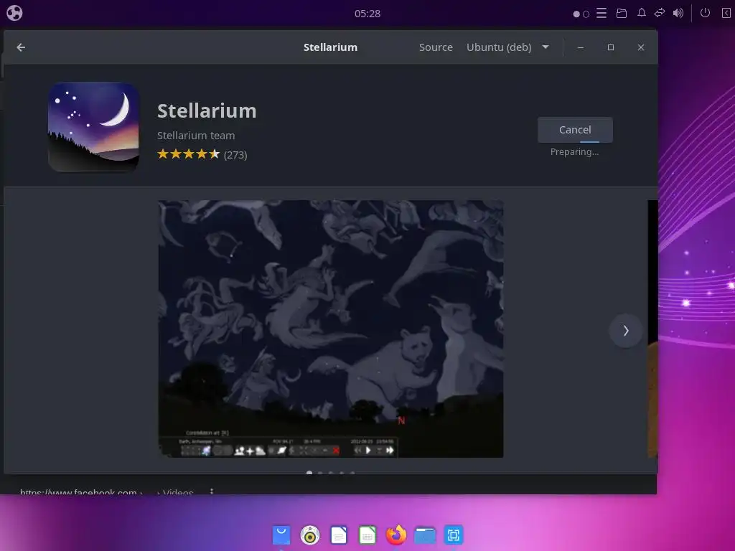The height and width of the screenshot is (551, 735).
Task: Cancel the Stellarium installation
Action: pos(575,130)
